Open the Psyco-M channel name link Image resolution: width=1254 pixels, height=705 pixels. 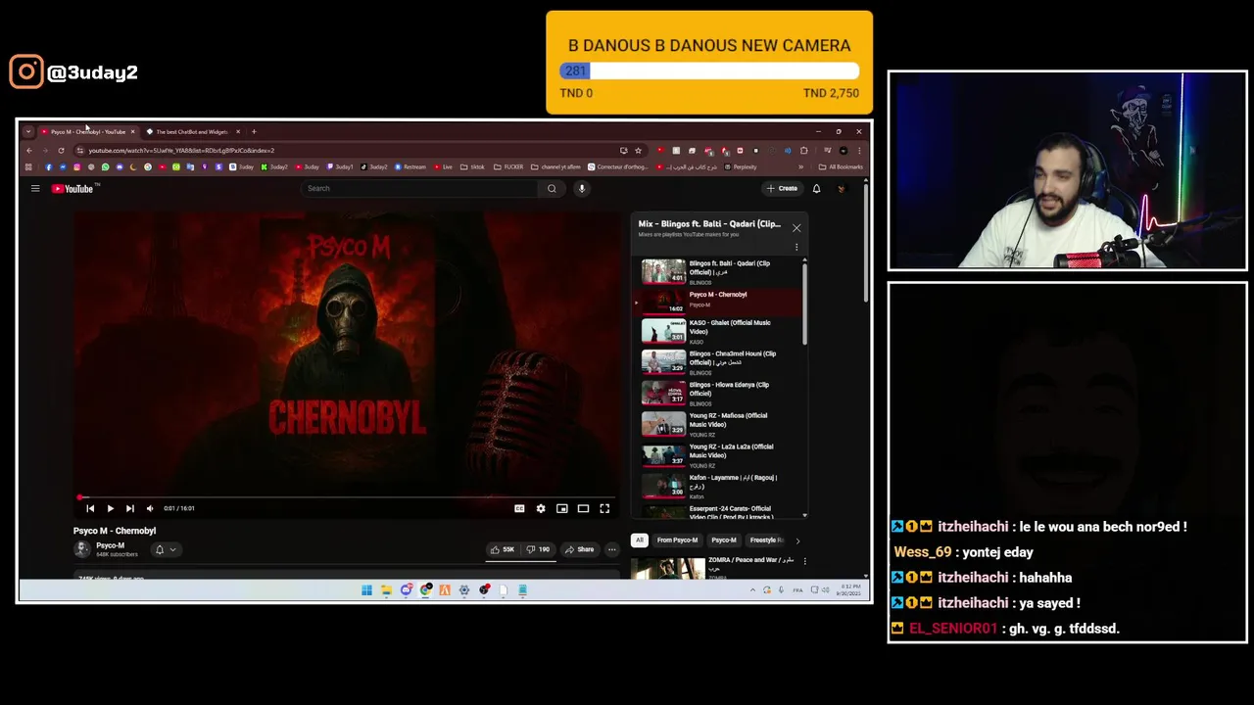click(x=110, y=545)
